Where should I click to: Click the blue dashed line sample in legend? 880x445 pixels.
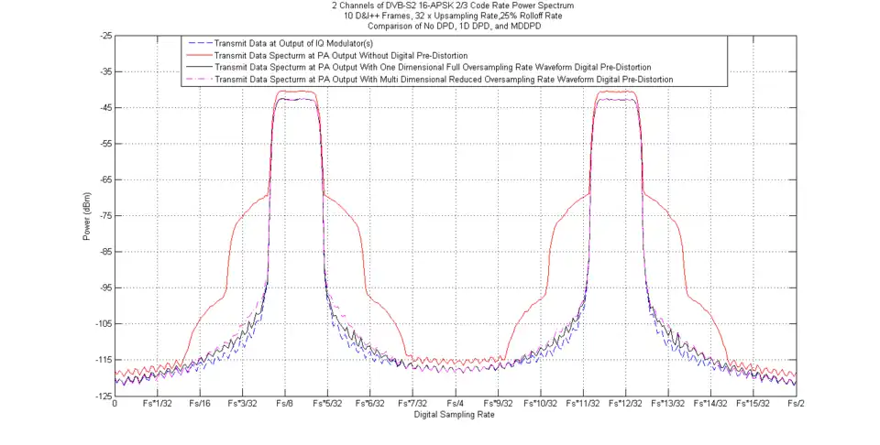point(197,43)
